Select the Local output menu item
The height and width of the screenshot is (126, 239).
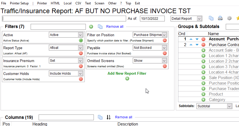pos(68,3)
